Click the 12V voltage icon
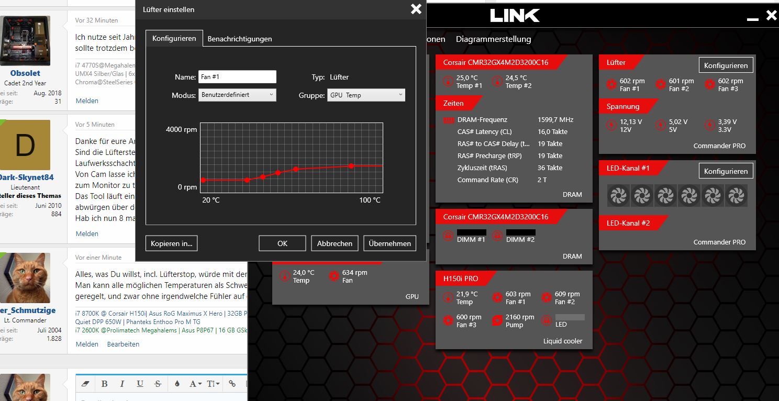 611,125
